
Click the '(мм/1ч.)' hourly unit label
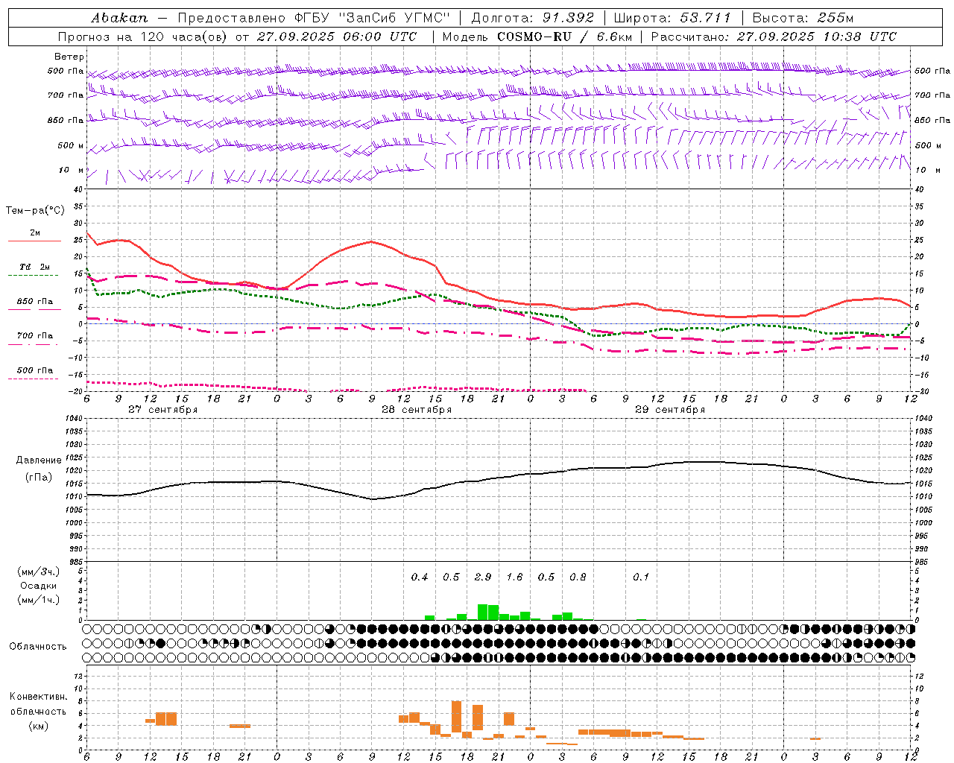[x=37, y=600]
